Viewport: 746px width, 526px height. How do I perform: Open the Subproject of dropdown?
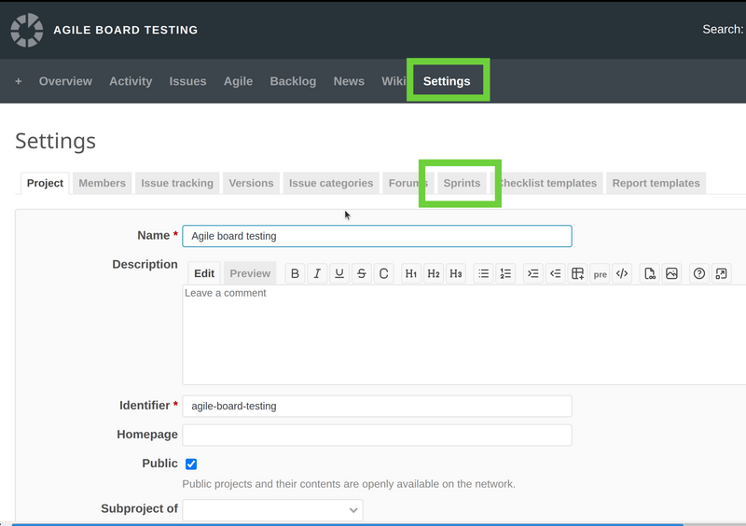click(x=272, y=510)
